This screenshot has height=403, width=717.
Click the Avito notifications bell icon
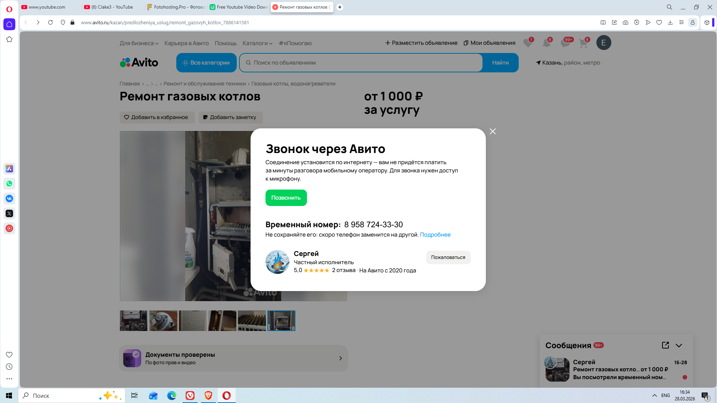click(546, 43)
